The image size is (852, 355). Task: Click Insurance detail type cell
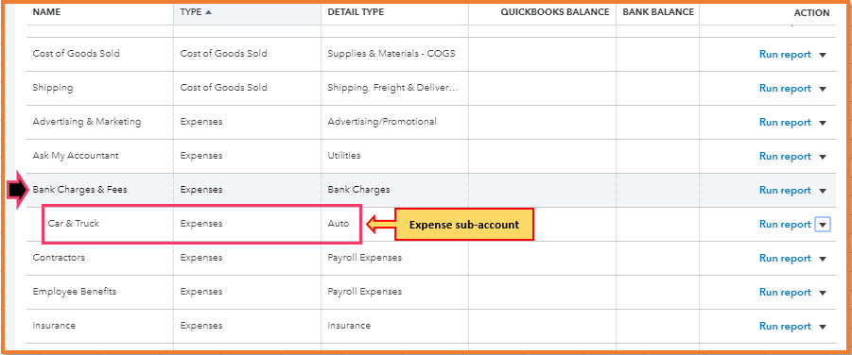point(349,326)
